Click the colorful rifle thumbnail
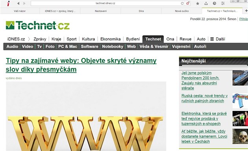 pos(240,100)
